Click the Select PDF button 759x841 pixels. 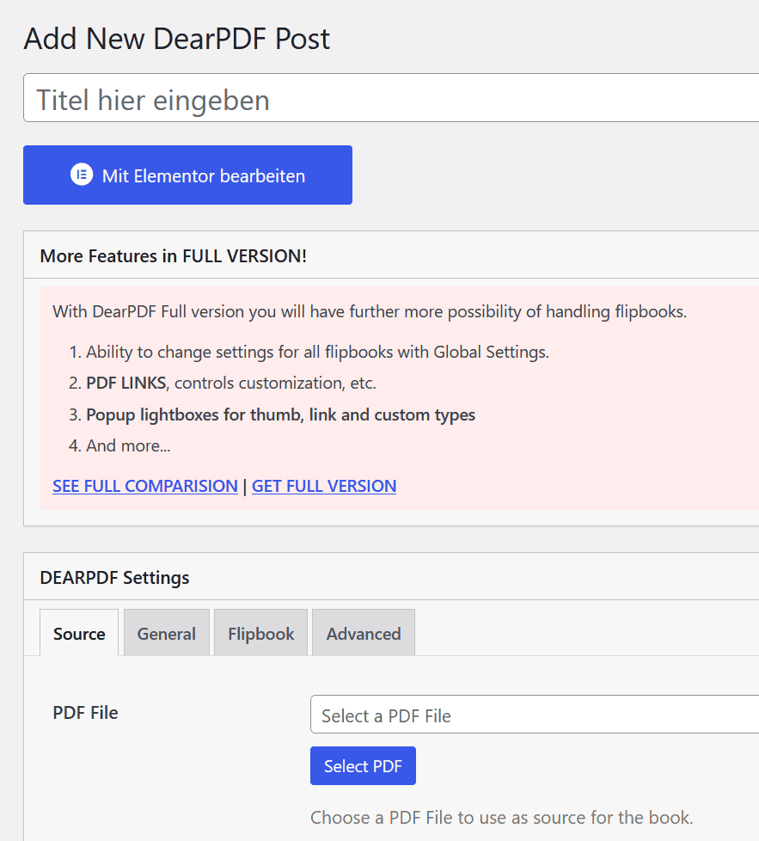pyautogui.click(x=363, y=766)
